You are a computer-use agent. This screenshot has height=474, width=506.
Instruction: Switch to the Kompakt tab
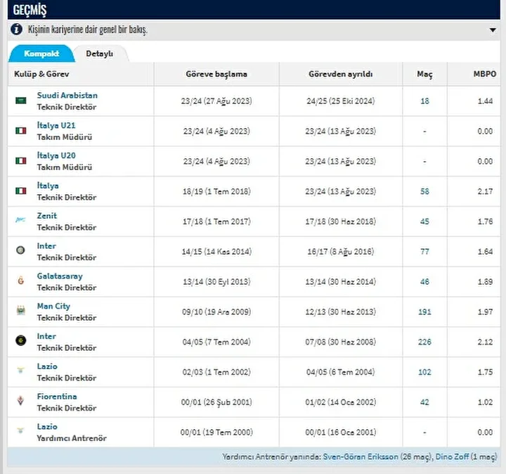[41, 53]
